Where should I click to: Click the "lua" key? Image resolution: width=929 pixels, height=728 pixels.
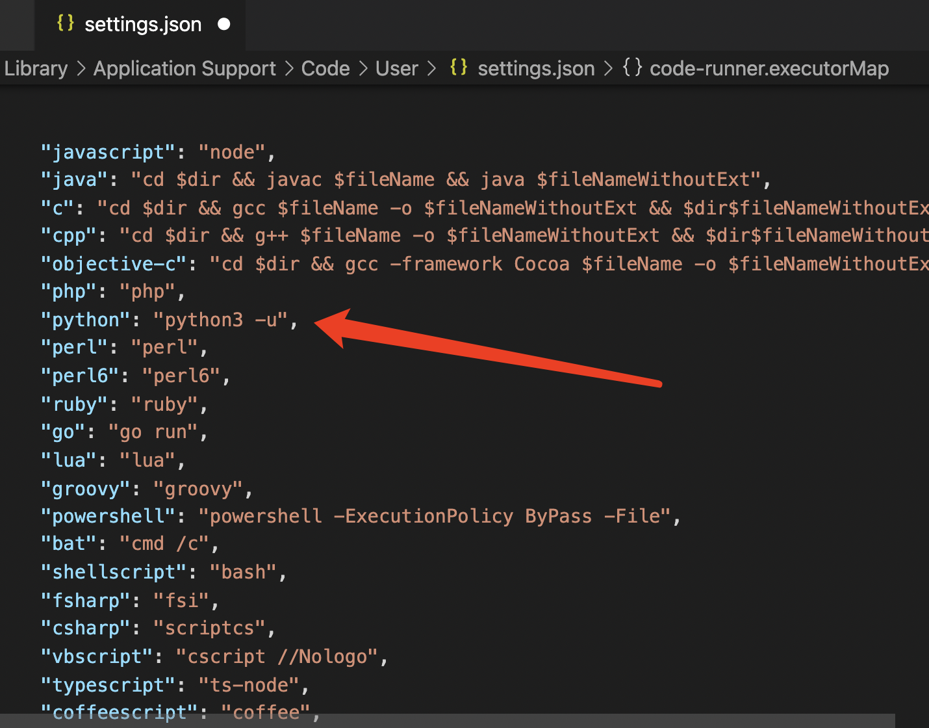tap(68, 460)
